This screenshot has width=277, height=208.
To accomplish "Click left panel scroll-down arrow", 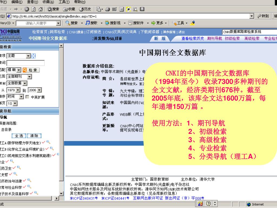I will click(61, 193).
